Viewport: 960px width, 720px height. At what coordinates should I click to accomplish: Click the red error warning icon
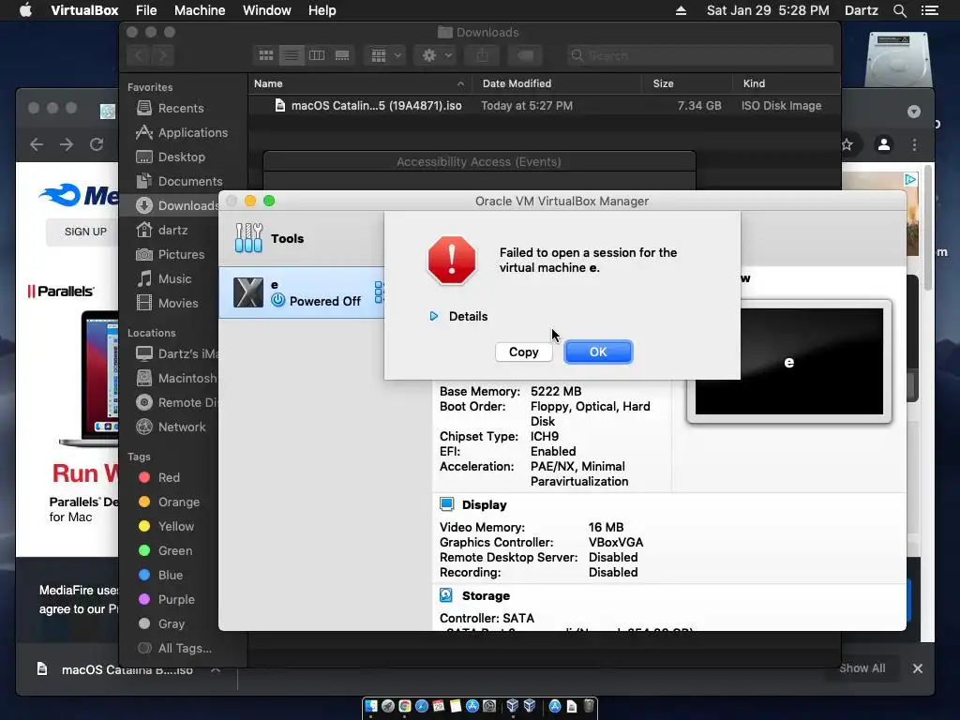[452, 261]
